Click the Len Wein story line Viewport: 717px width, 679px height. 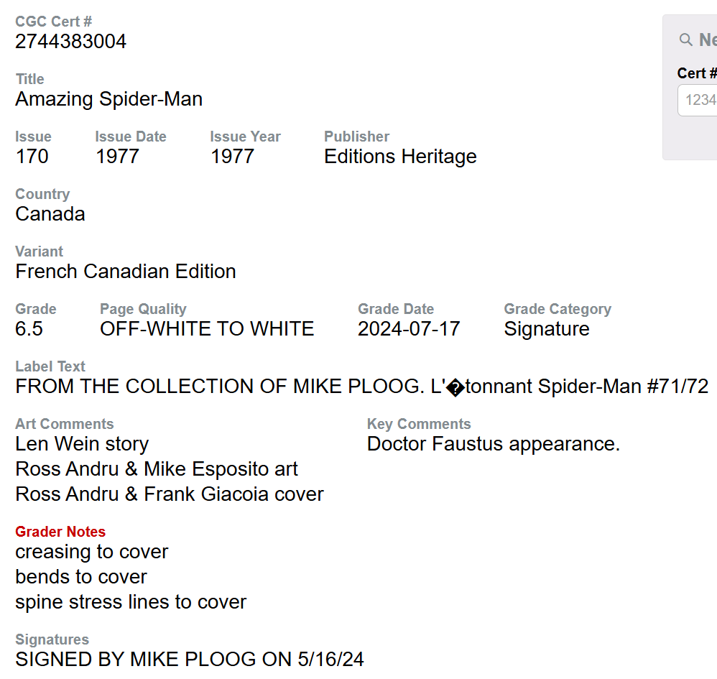coord(82,444)
